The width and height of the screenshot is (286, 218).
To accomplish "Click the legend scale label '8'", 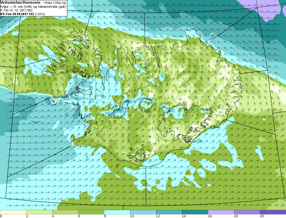I will [x=105, y=216].
